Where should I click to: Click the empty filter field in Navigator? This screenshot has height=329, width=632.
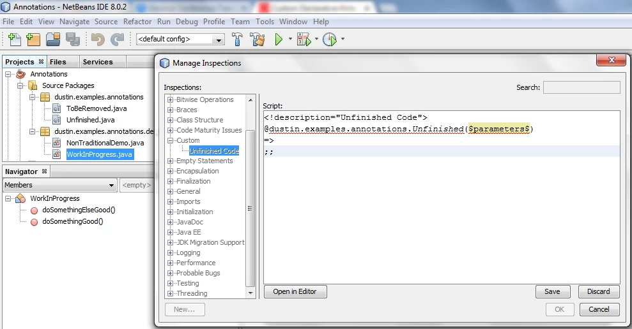[137, 185]
